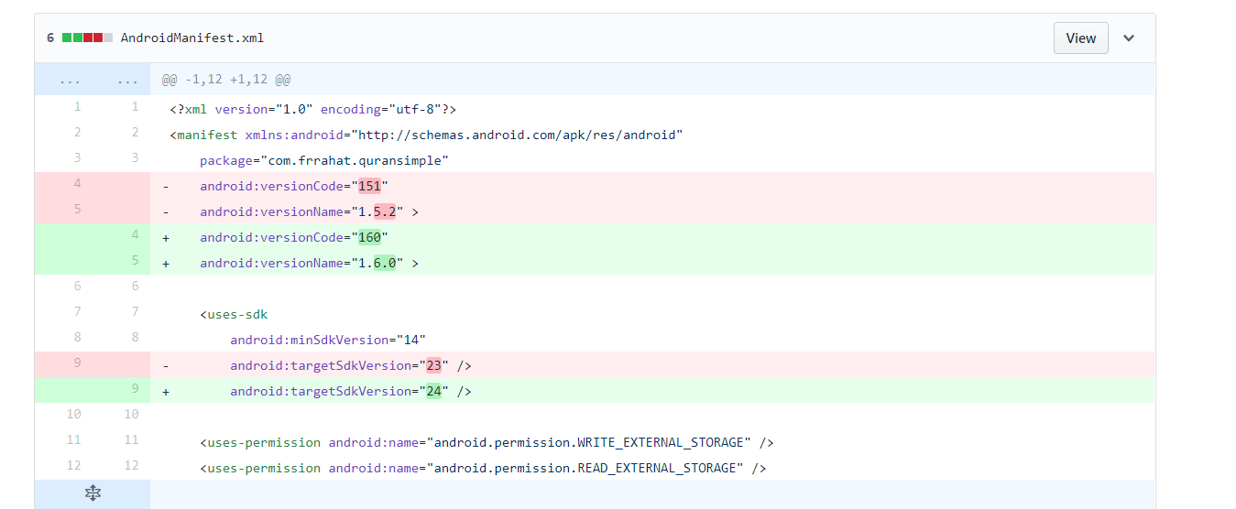Collapse the AndroidManifest.xml diff with the chevron
Viewport: 1236px width, 509px height.
[1129, 38]
